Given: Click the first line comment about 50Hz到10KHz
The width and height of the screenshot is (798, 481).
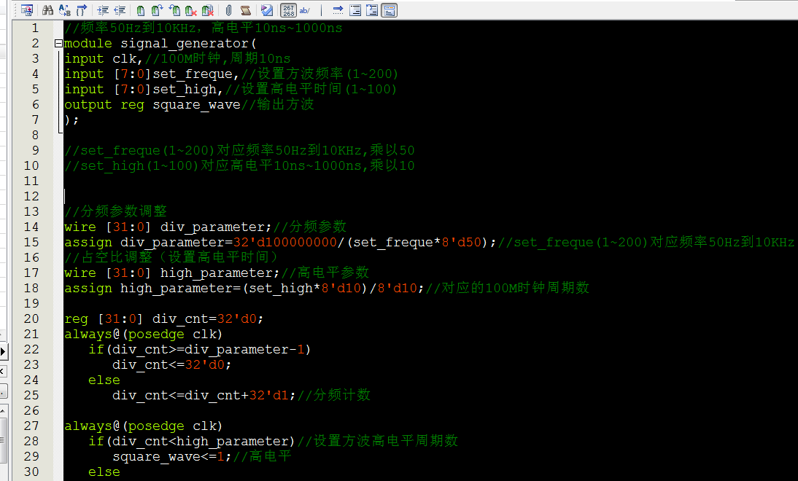Looking at the screenshot, I should tap(203, 28).
